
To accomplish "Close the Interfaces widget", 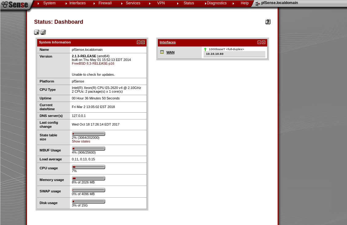I will click(x=263, y=42).
